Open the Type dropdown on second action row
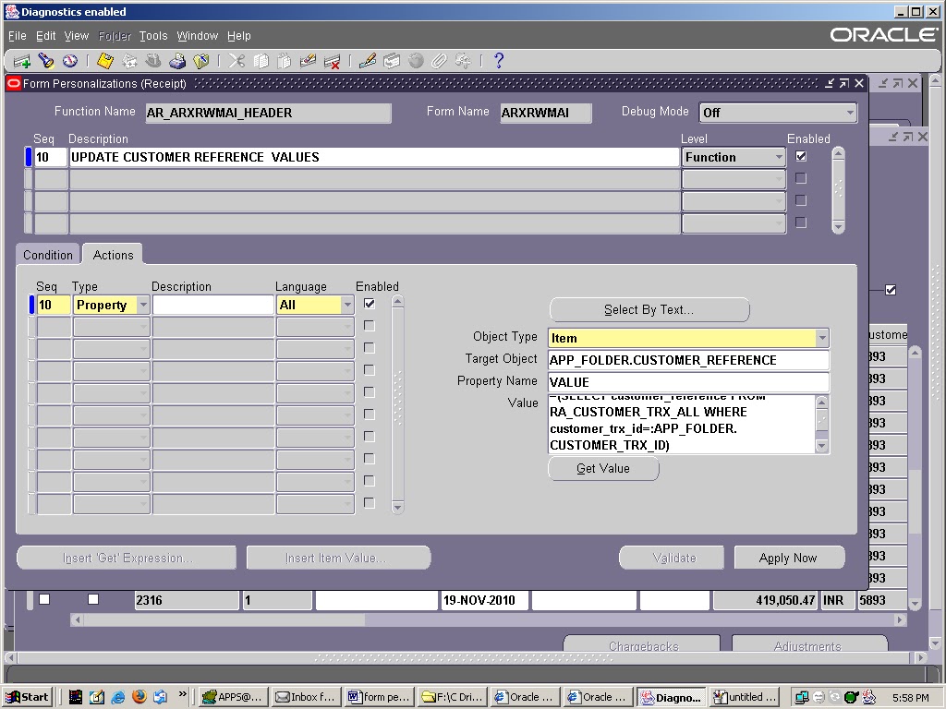946x709 pixels. (x=143, y=327)
